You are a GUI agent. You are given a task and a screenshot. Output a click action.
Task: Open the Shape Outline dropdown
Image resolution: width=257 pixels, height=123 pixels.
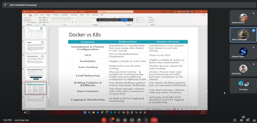141,20
